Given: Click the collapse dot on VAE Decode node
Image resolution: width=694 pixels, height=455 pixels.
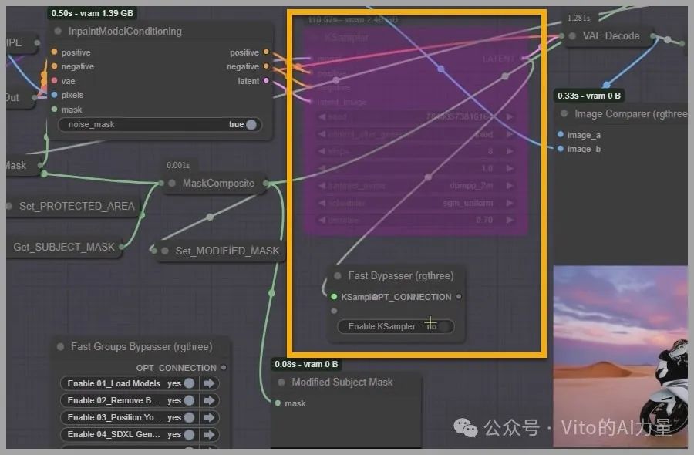Looking at the screenshot, I should (x=572, y=35).
